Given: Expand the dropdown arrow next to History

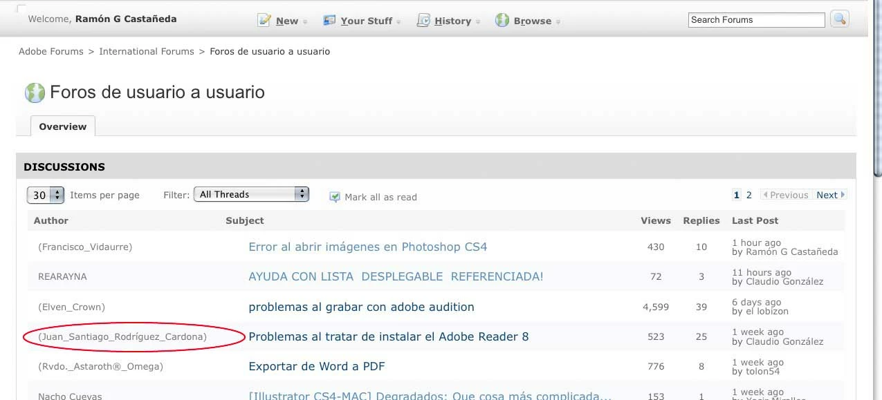Looking at the screenshot, I should [x=477, y=22].
